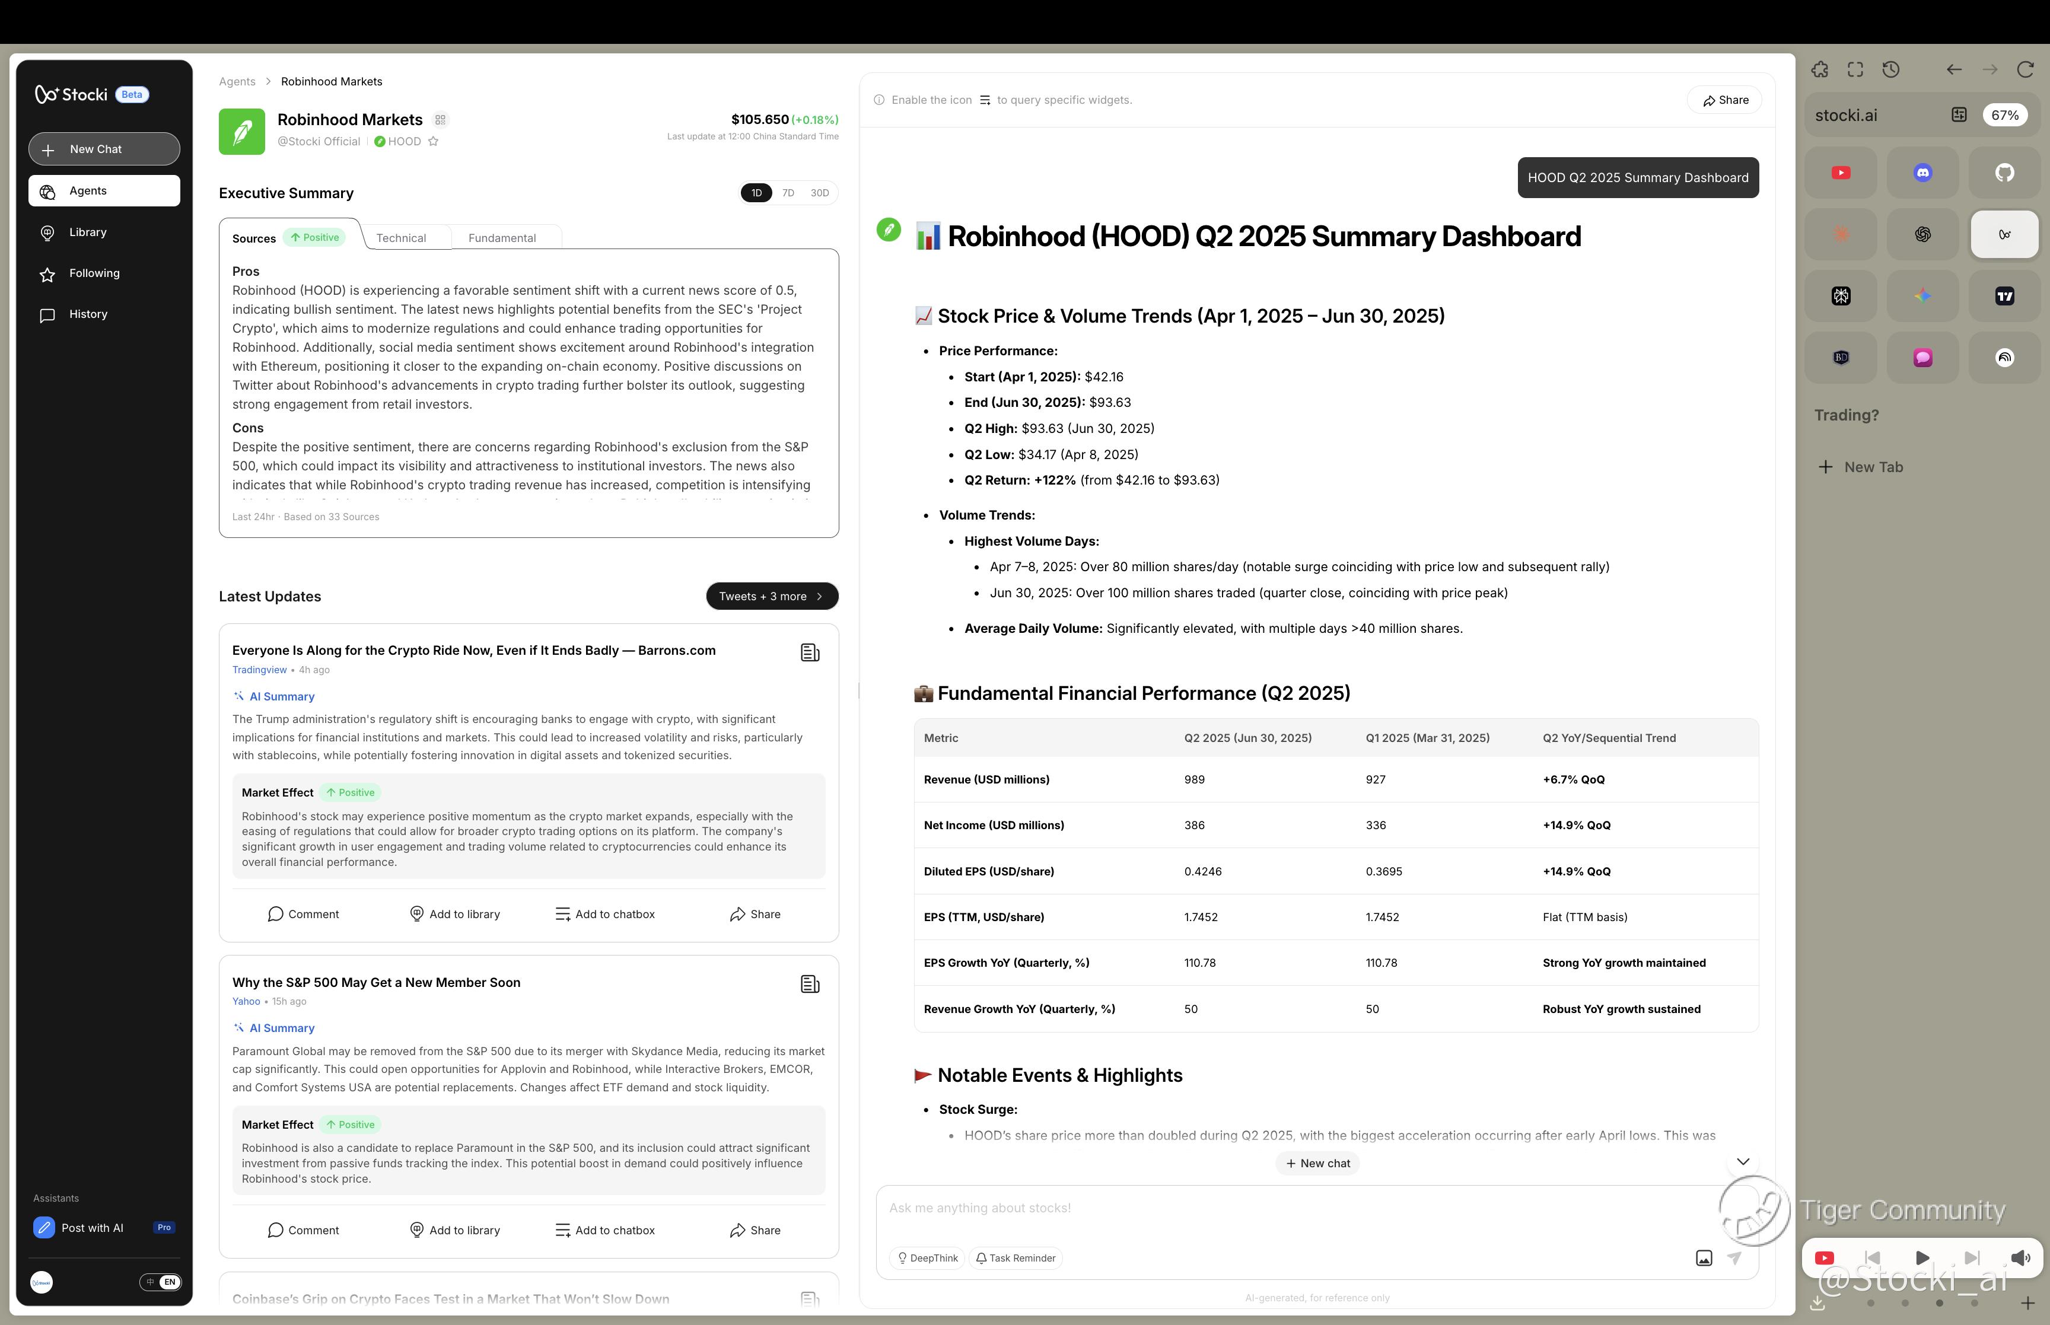
Task: Click the site controls sliders icon
Action: pos(1959,115)
